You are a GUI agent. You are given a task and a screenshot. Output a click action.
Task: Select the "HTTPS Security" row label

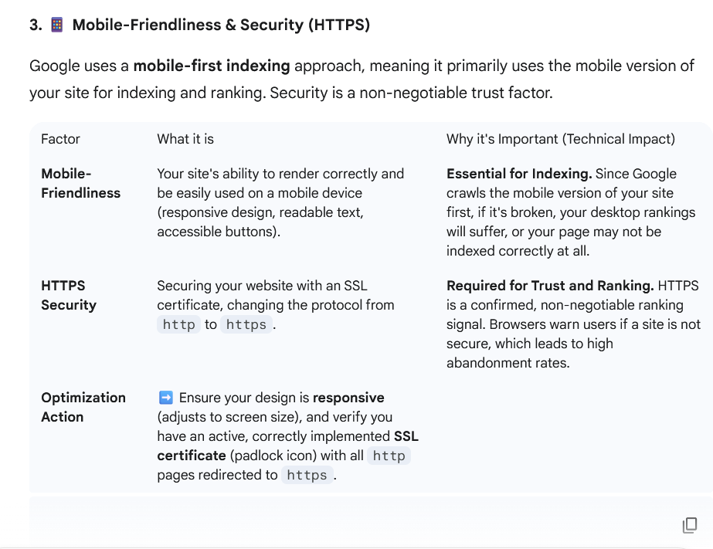click(68, 295)
